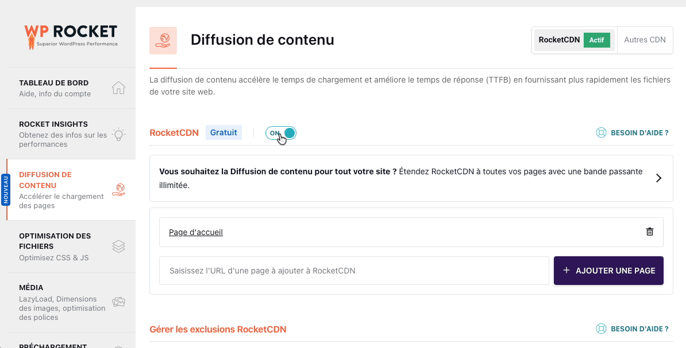686x348 pixels.
Task: Click the Optimisation des fichiers layers icon
Action: 118,247
